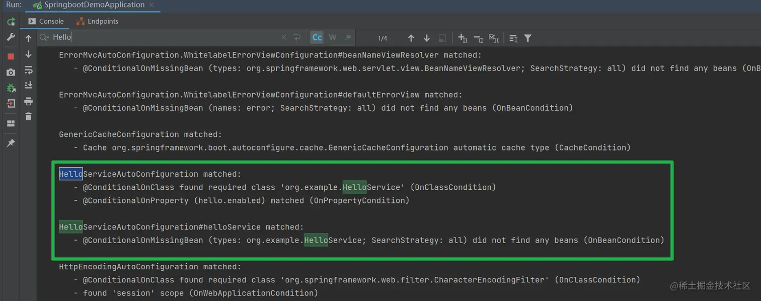Go down the stack trace with the down arrow in the console gutter
Screen dimensions: 761x301
pos(28,54)
